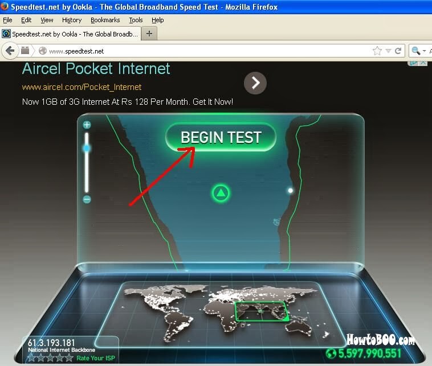Image resolution: width=432 pixels, height=366 pixels.
Task: Zoom in the map with plus icon
Action: coord(87,125)
